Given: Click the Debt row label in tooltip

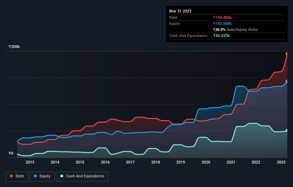Looking at the screenshot, I should (x=173, y=17).
